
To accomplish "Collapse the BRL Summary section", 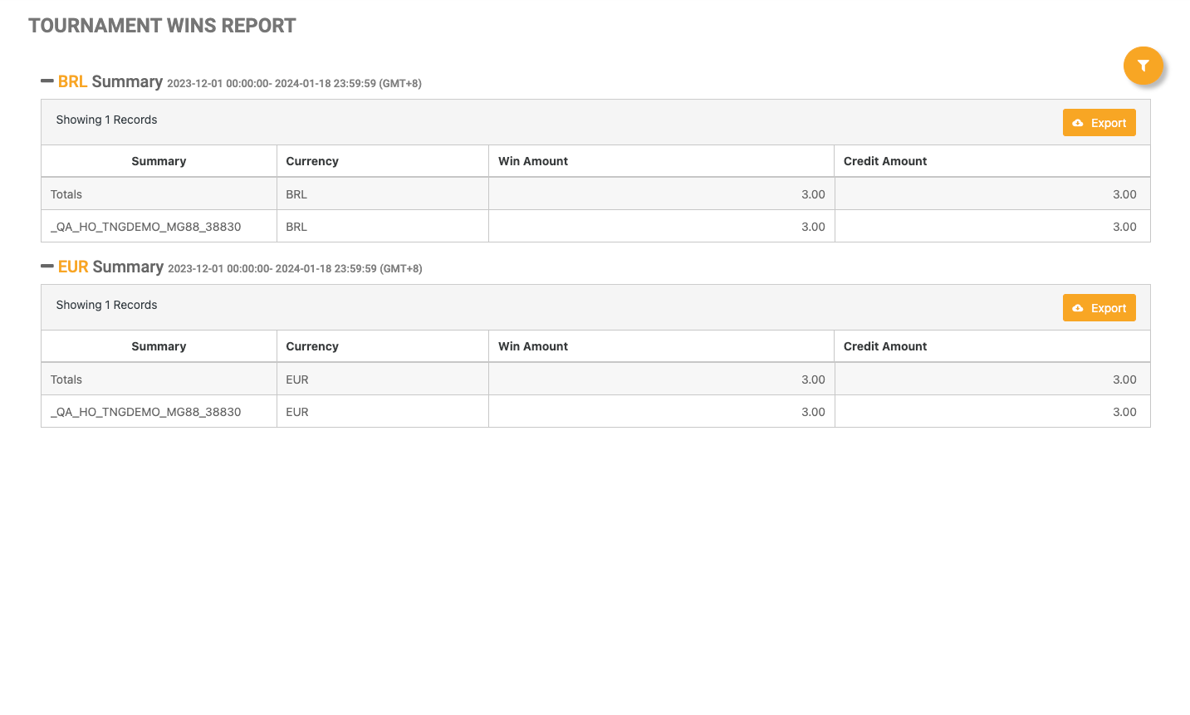I will [47, 81].
